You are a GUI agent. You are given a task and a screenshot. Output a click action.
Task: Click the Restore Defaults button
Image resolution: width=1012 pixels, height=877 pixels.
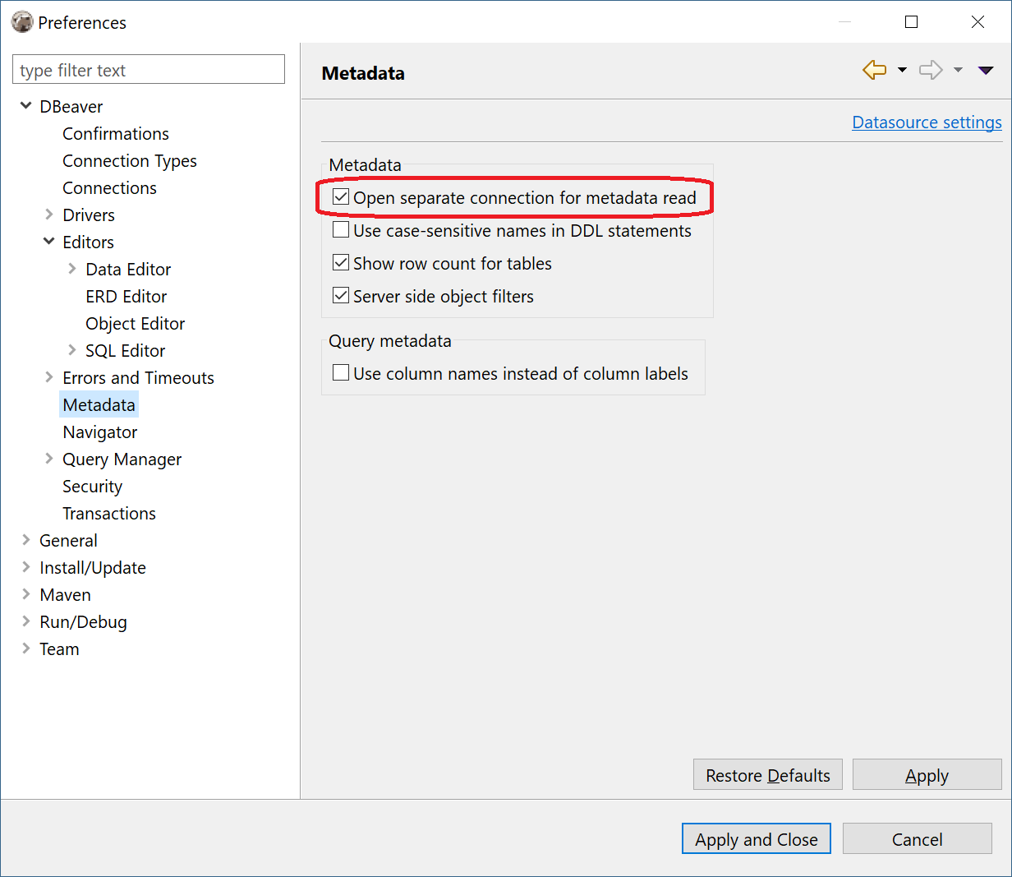point(768,775)
